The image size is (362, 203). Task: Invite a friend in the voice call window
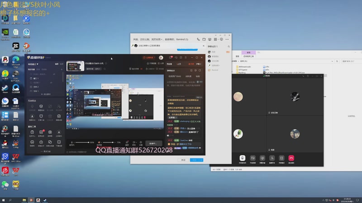(272, 158)
